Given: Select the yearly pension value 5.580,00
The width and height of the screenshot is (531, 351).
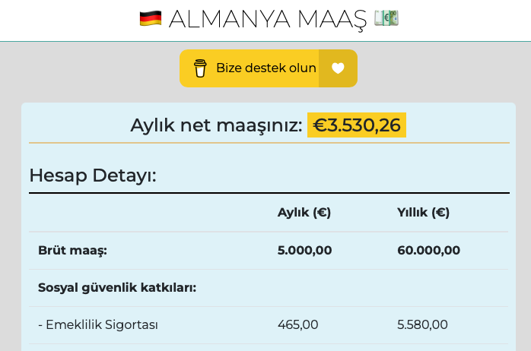Looking at the screenshot, I should pos(422,325).
